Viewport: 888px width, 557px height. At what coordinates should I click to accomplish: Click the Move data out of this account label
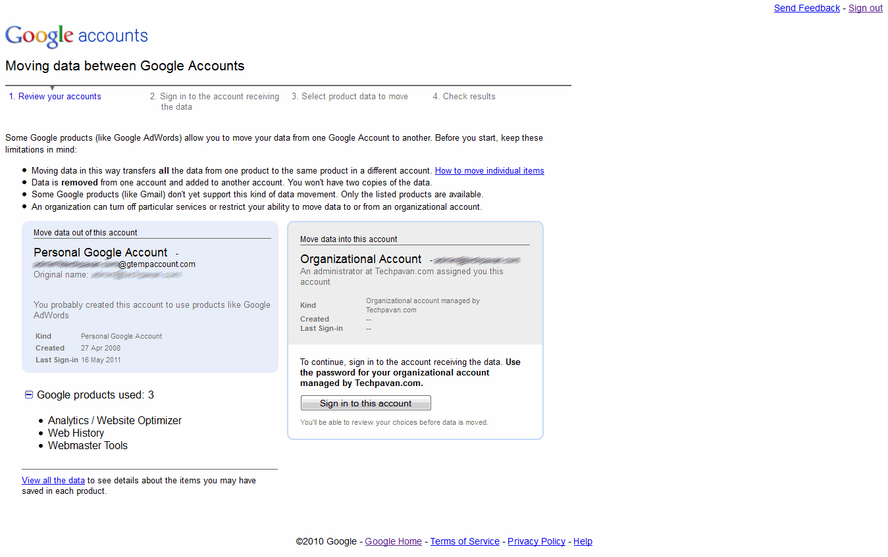[x=86, y=233]
